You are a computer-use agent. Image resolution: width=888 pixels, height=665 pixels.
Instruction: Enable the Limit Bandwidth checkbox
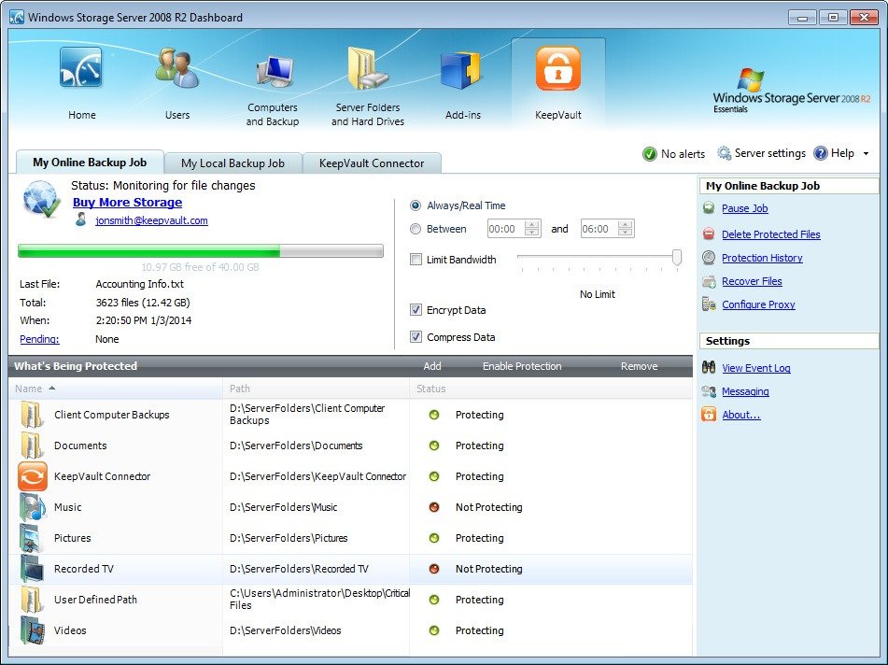tap(416, 260)
